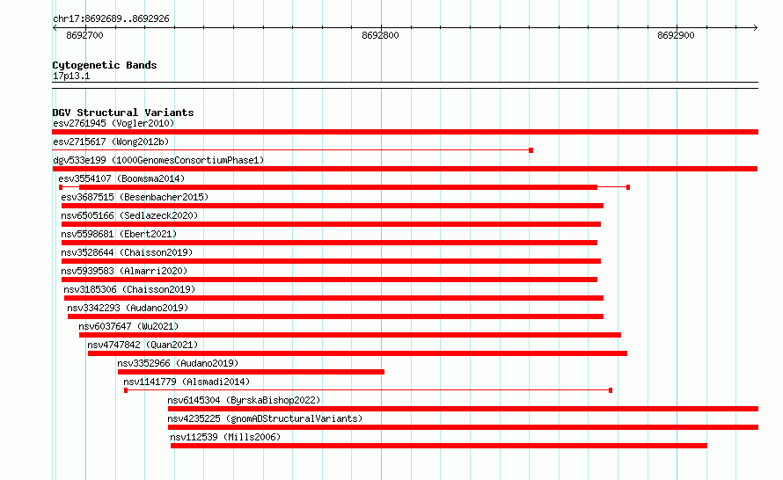
Task: Click the red bar for nsv6505166
Action: pyautogui.click(x=331, y=224)
